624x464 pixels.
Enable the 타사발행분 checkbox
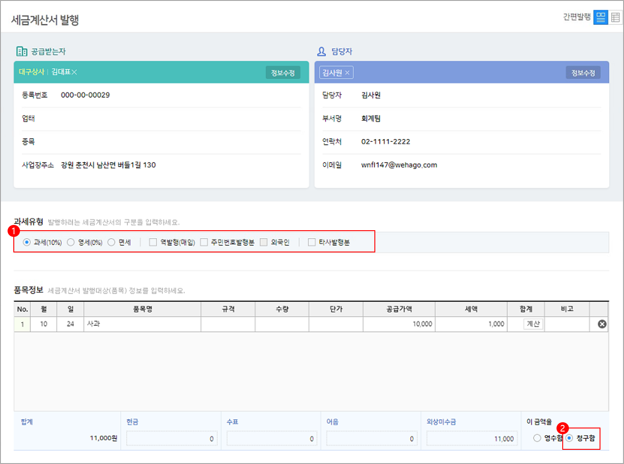(311, 242)
